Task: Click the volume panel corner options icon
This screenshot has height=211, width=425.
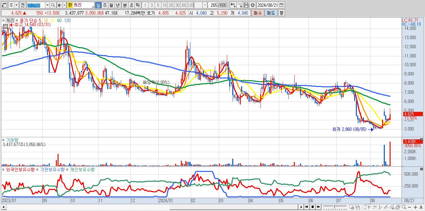Action: click(421, 139)
